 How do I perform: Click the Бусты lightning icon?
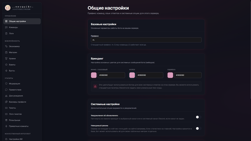(6, 71)
